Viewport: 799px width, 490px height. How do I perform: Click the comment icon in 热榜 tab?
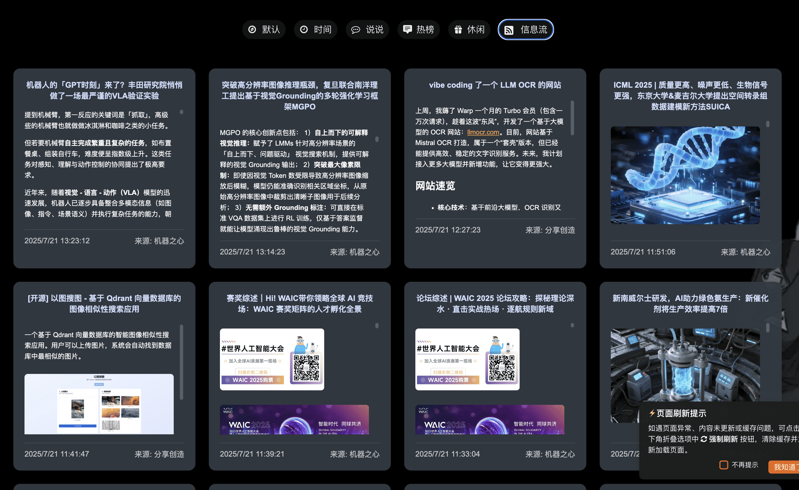pyautogui.click(x=407, y=29)
